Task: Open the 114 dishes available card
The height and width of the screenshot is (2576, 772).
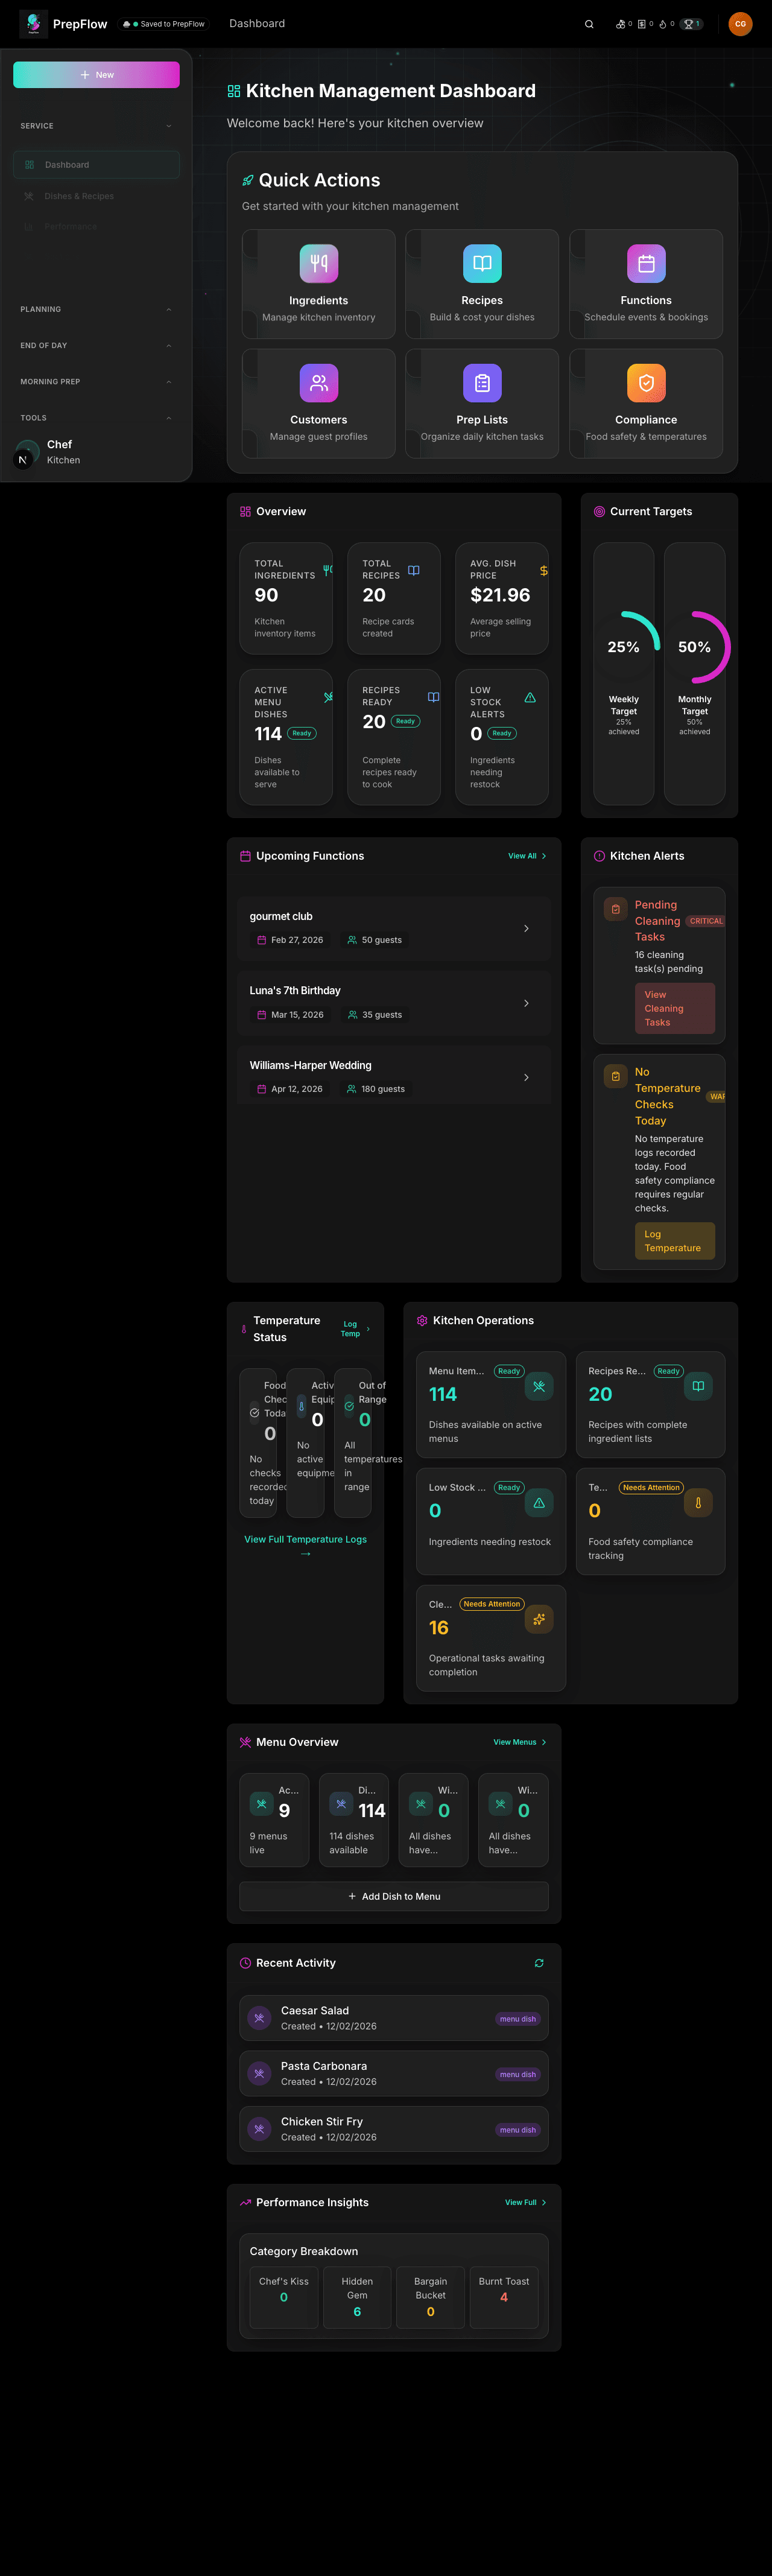Action: tap(354, 1820)
